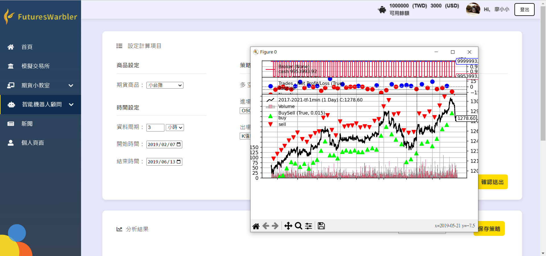Click the user avatar picture

coord(473,9)
